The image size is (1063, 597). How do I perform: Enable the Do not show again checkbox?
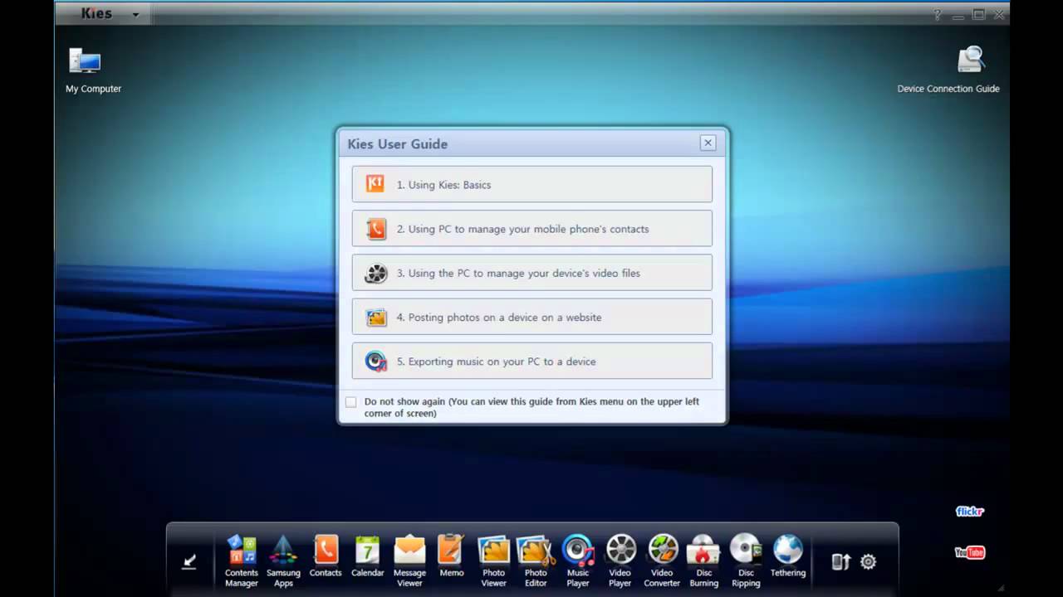point(350,402)
